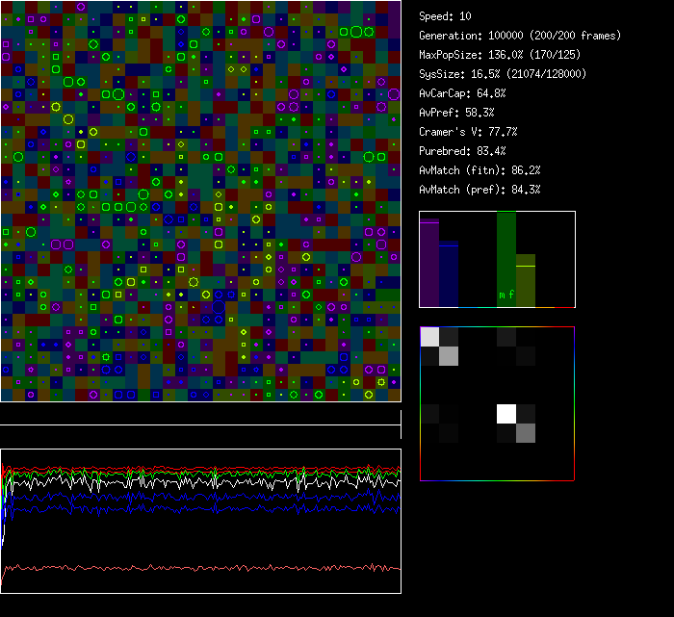Viewport: 674px width, 617px height.
Task: Click the AvMatch (pref) readout
Action: [x=480, y=190]
